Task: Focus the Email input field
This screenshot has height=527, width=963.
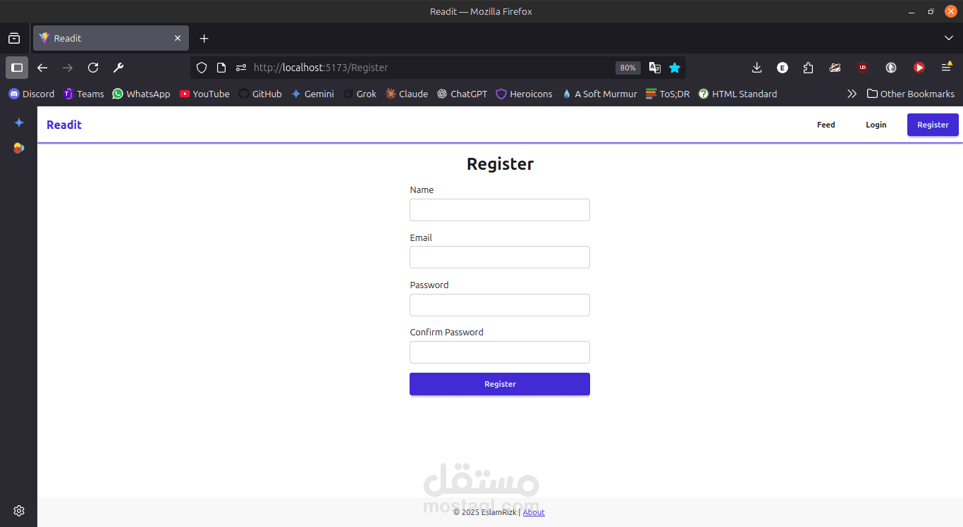Action: [x=500, y=257]
